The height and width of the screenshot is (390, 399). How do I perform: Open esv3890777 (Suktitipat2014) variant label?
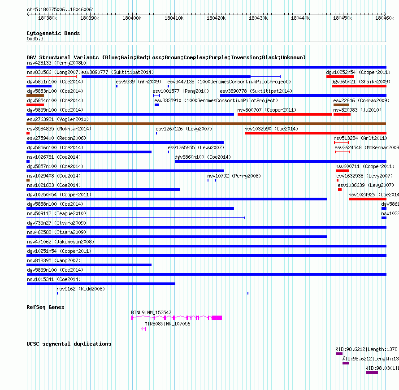(x=117, y=72)
